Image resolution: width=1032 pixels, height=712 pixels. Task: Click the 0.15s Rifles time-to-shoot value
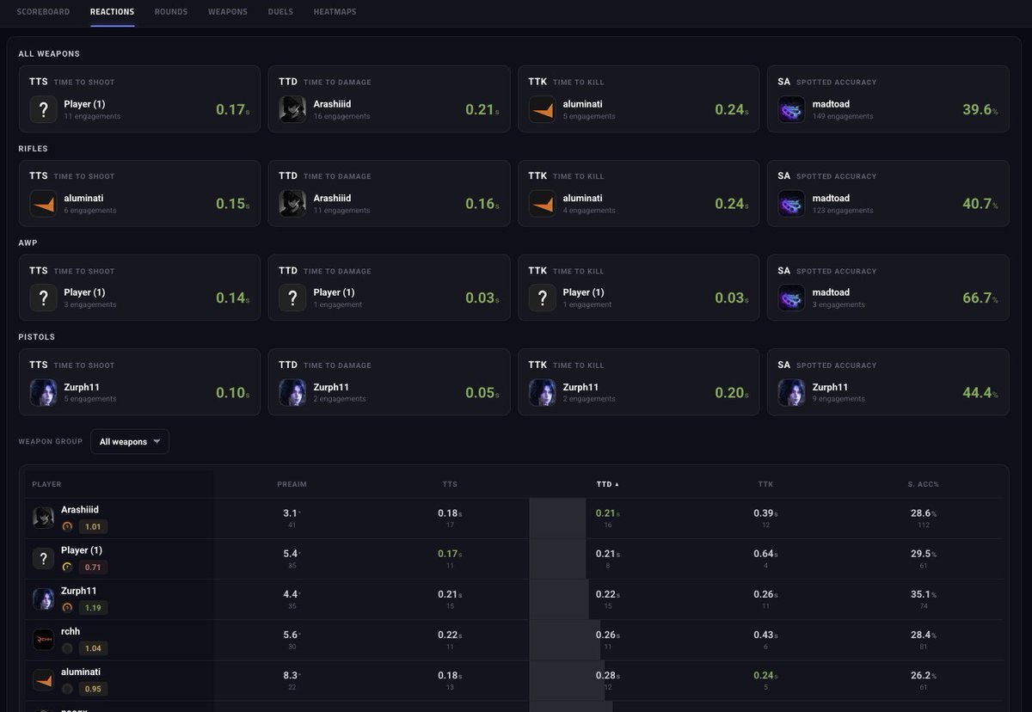pyautogui.click(x=232, y=205)
